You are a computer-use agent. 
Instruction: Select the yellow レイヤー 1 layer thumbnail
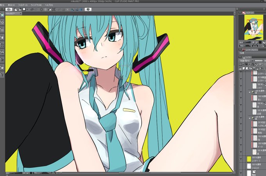pos(249,159)
